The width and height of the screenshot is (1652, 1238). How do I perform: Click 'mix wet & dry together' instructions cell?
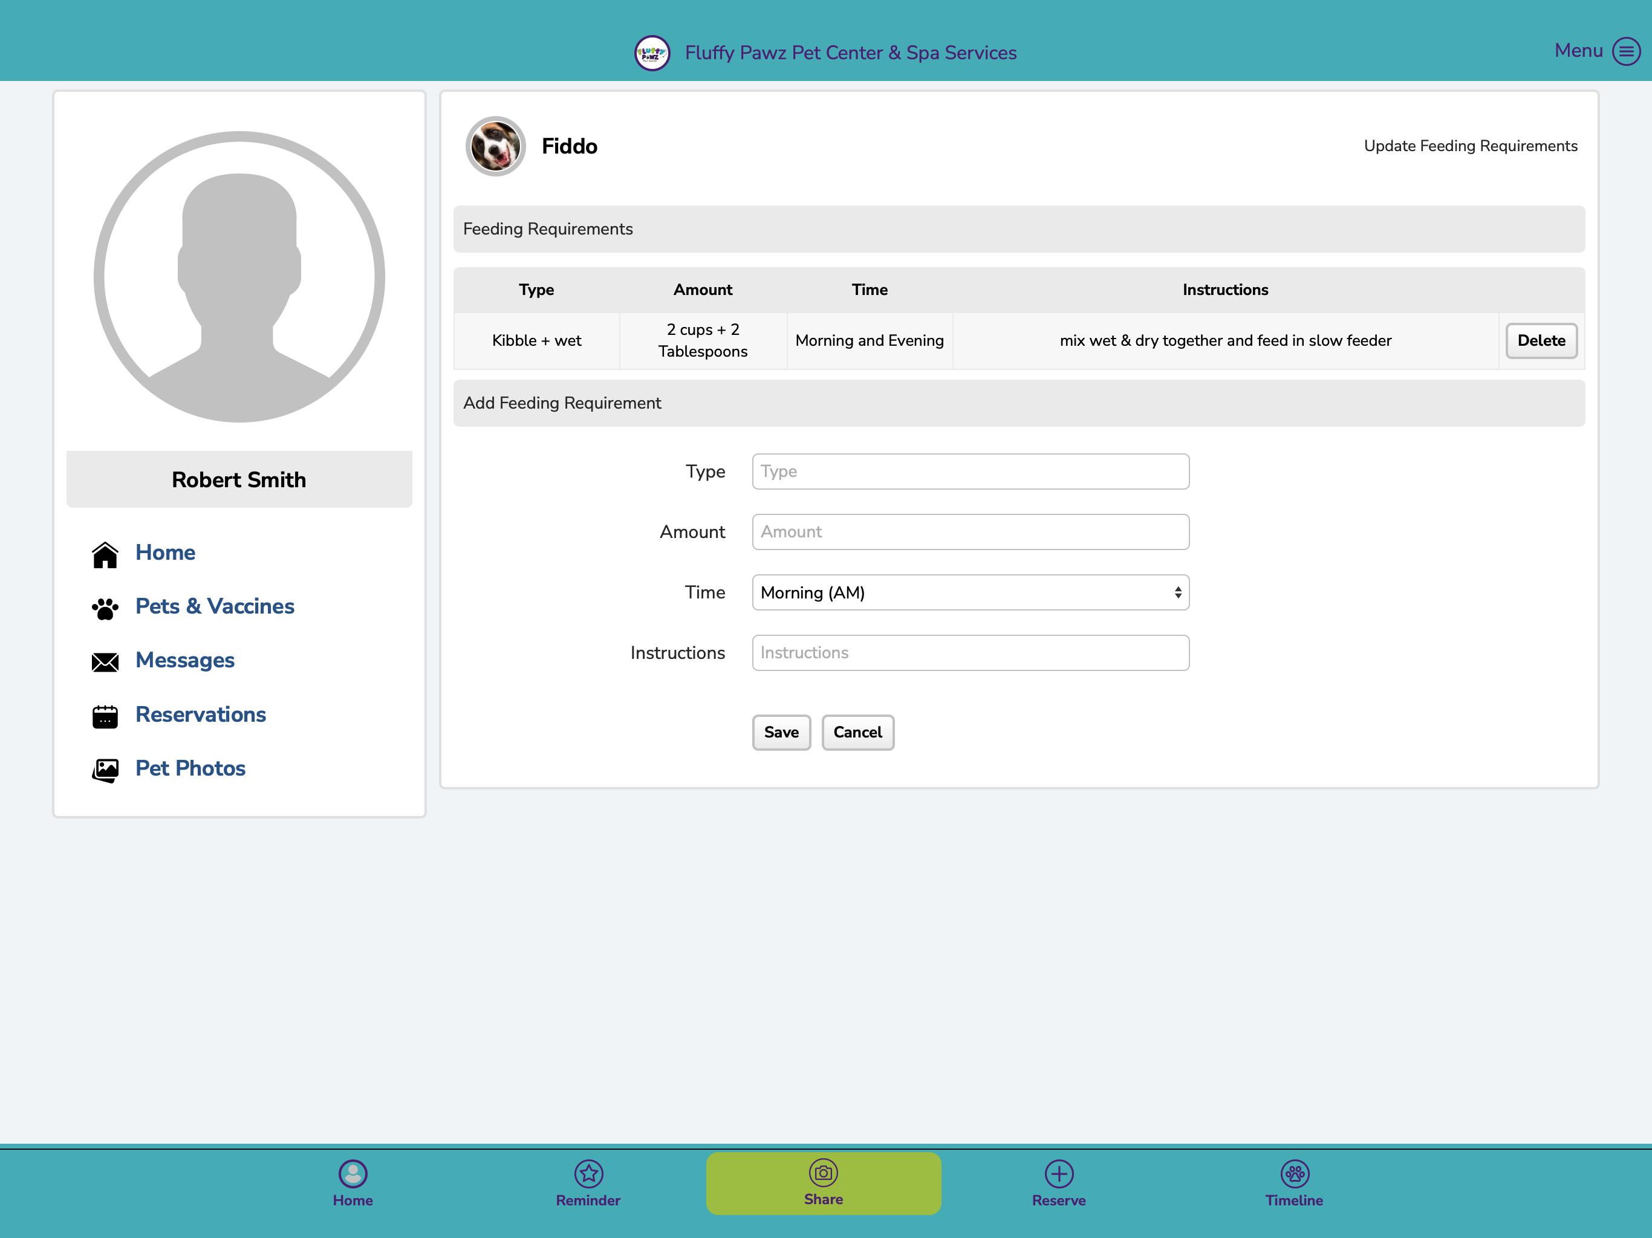[x=1225, y=340]
